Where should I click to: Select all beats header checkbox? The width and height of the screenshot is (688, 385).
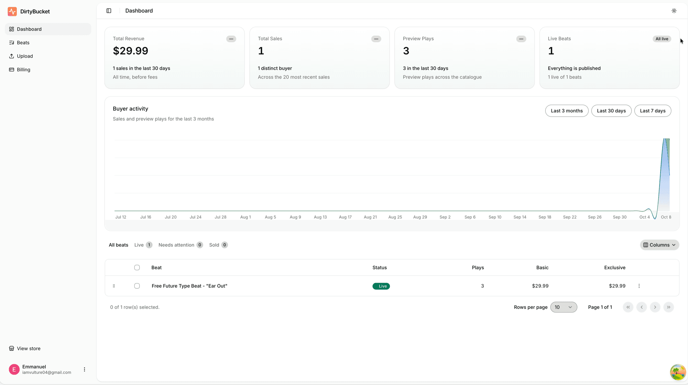point(137,268)
